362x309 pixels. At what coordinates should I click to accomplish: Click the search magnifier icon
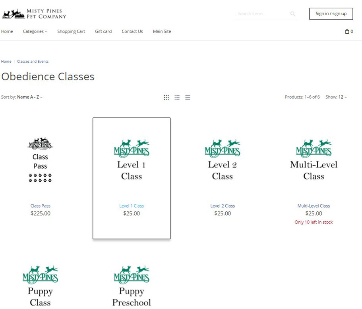tap(293, 14)
